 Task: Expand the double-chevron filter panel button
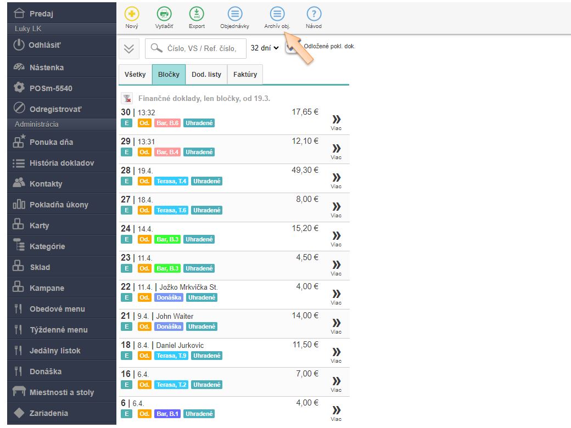point(129,49)
